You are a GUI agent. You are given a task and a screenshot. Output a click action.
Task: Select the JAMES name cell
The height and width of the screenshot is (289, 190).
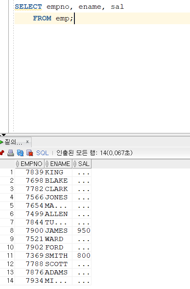point(58,231)
